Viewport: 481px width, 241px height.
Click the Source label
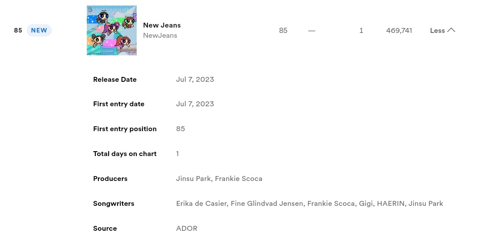[x=105, y=229]
